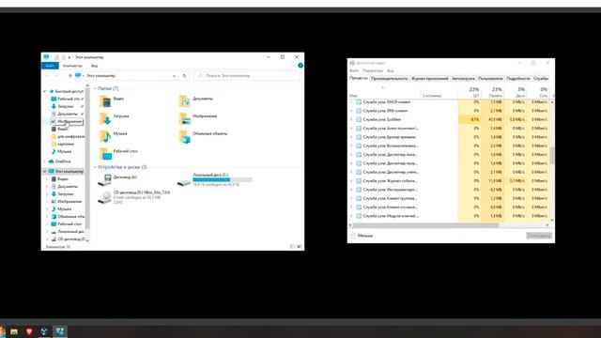Open VirtualBox manager from the taskbar
This screenshot has height=338, width=601.
[x=44, y=331]
